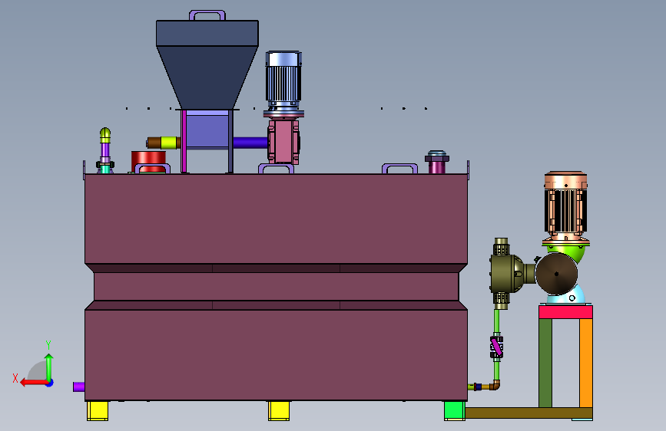Select the olive-green pump head
666x431 pixels.
pyautogui.click(x=507, y=274)
